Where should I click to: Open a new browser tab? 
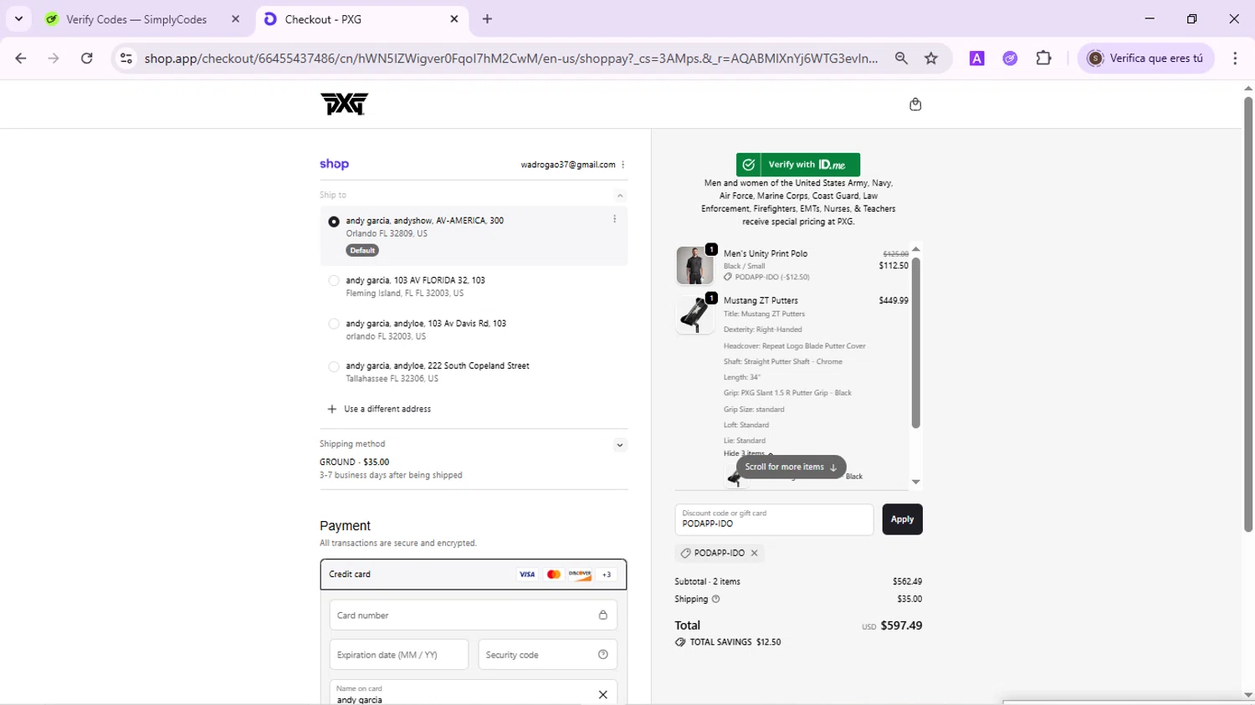tap(487, 19)
